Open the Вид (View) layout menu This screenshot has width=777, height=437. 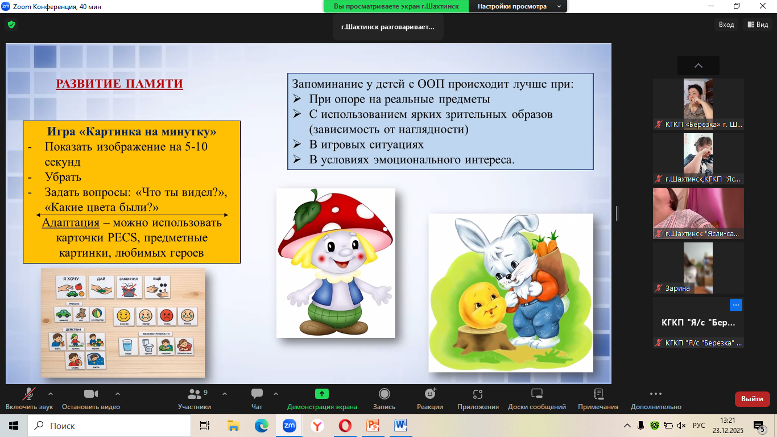tap(758, 24)
